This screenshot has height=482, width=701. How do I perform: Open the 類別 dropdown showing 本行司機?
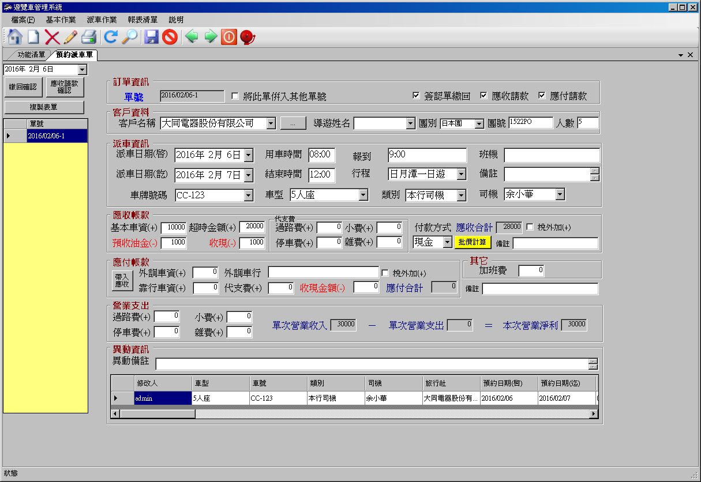point(461,195)
